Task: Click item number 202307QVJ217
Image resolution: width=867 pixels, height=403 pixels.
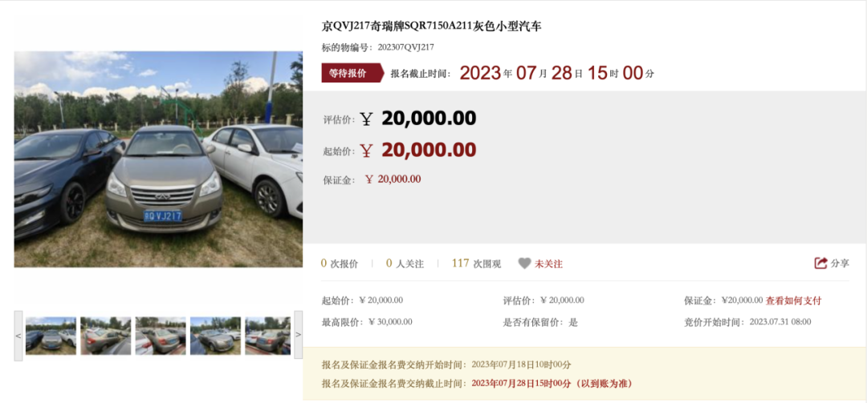Action: pos(406,47)
